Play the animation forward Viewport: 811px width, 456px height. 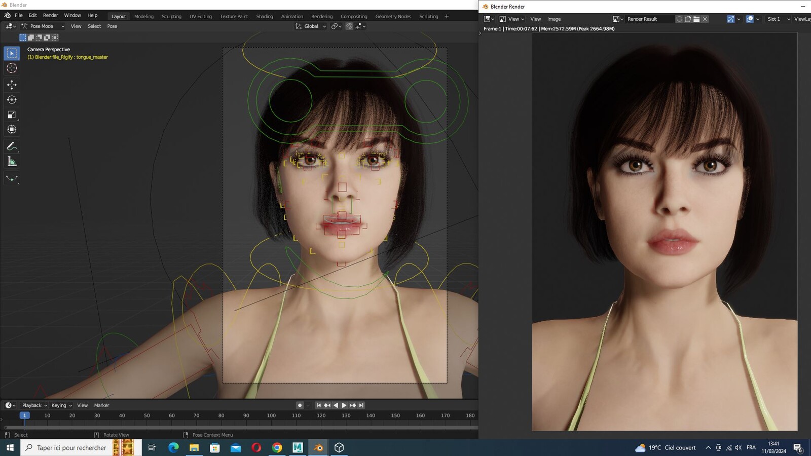[344, 405]
